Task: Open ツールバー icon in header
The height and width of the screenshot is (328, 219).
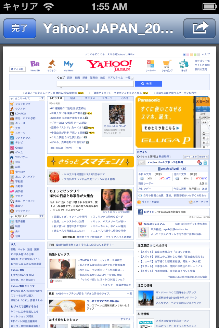Action: tap(151, 66)
